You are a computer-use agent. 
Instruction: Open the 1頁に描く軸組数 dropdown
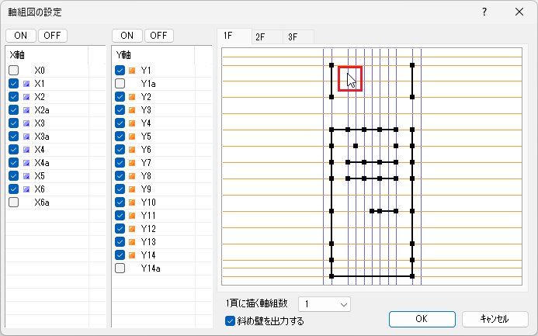325,303
